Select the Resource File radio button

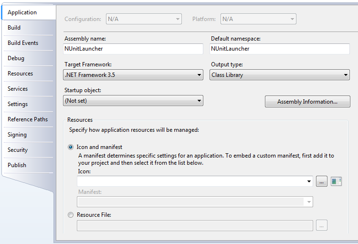pos(71,215)
